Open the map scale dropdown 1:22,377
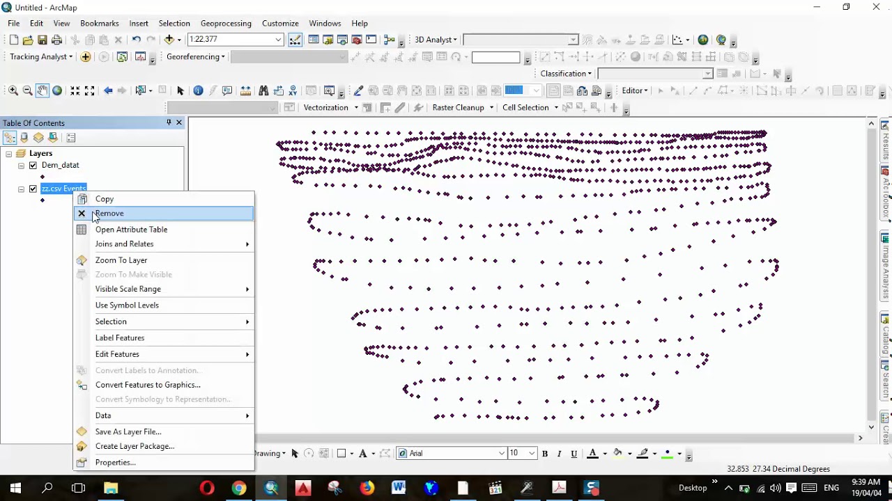Image resolution: width=892 pixels, height=501 pixels. tap(278, 40)
